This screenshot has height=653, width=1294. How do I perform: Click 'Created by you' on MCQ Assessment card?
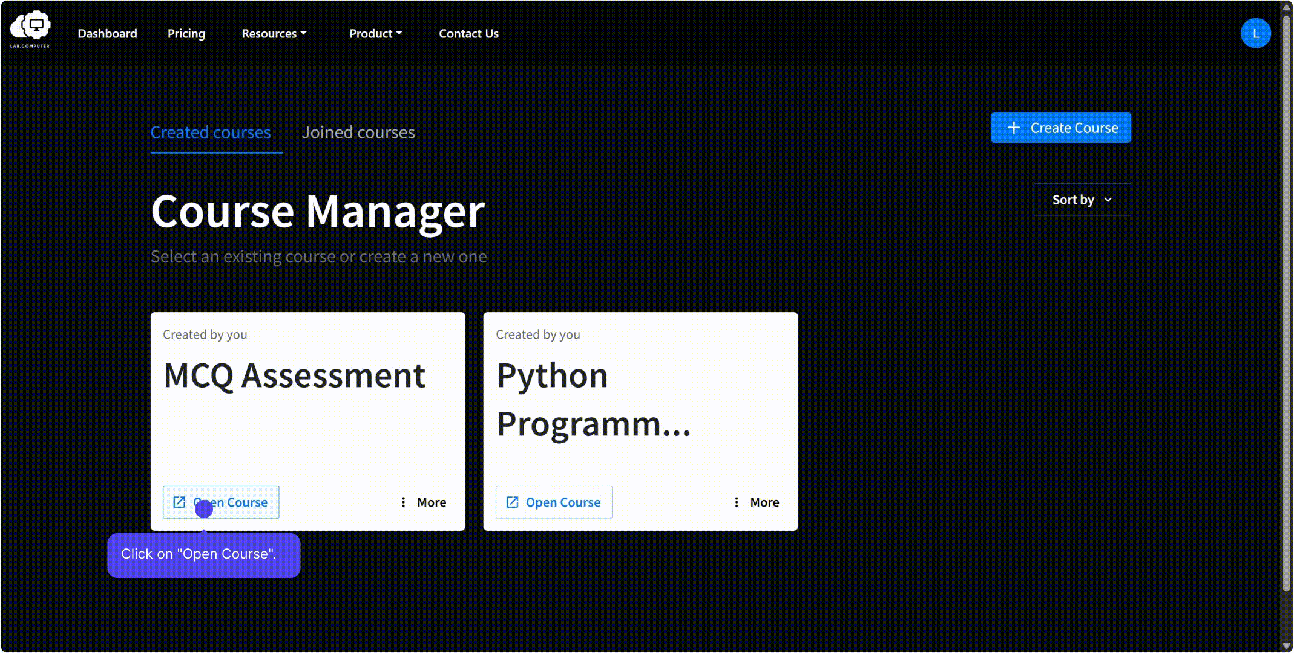click(205, 334)
